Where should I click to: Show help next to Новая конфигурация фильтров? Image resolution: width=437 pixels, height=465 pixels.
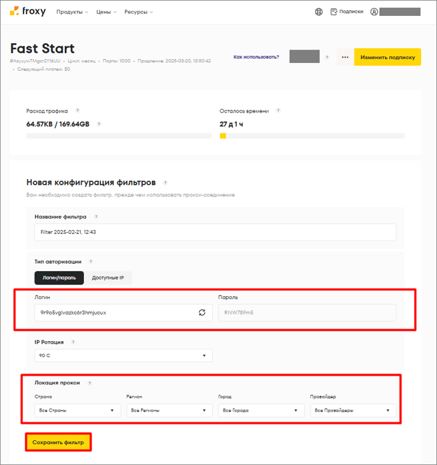tap(165, 183)
